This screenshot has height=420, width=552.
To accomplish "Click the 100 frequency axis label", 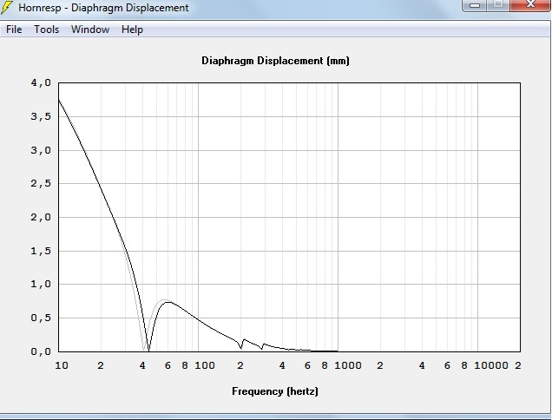I will click(205, 365).
